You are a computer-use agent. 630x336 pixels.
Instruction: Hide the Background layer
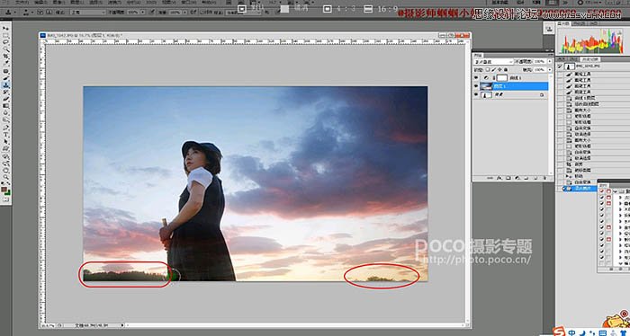[476, 94]
